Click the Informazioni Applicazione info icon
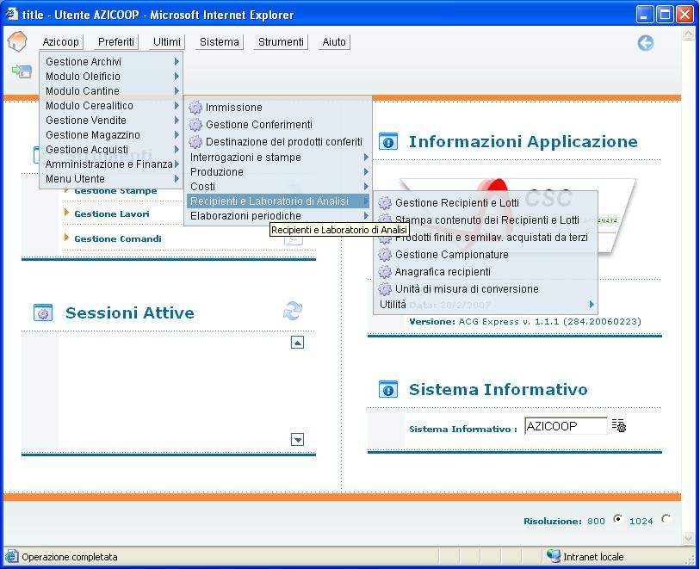Screen dimensions: 700x569 point(388,142)
